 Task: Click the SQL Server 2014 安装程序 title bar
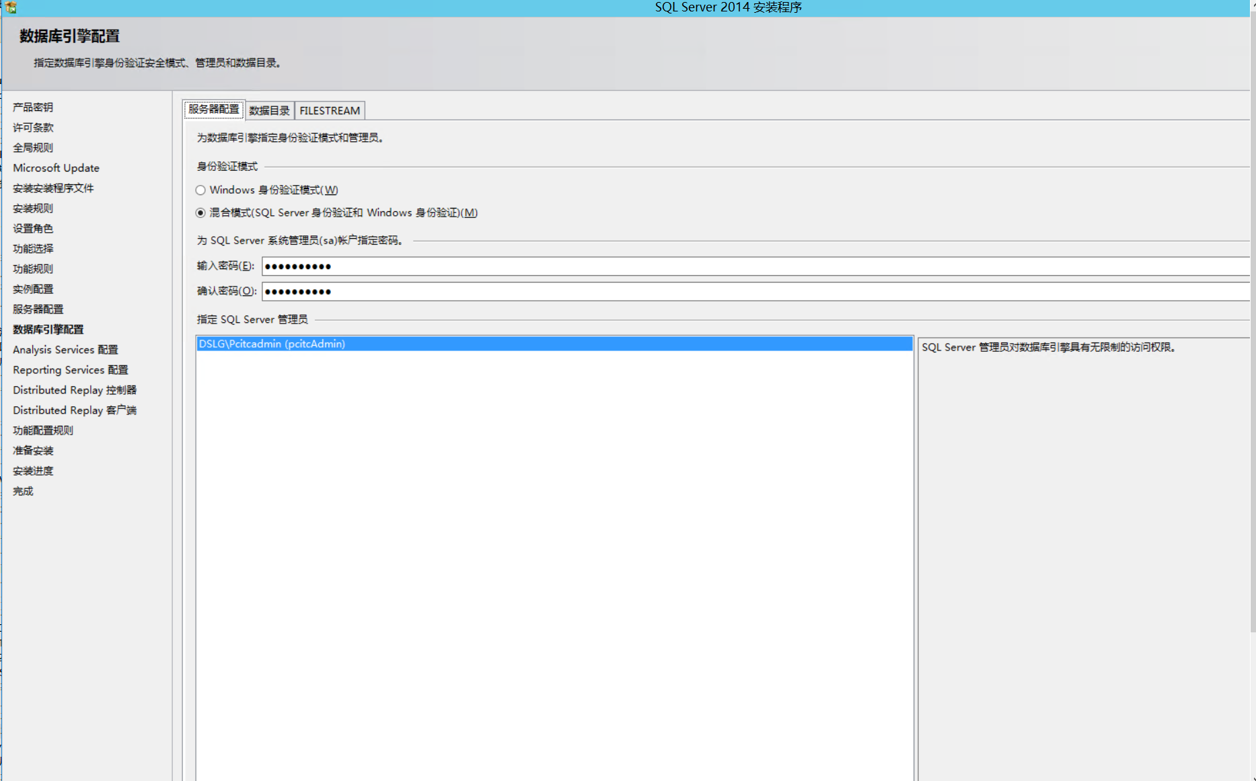pos(729,7)
